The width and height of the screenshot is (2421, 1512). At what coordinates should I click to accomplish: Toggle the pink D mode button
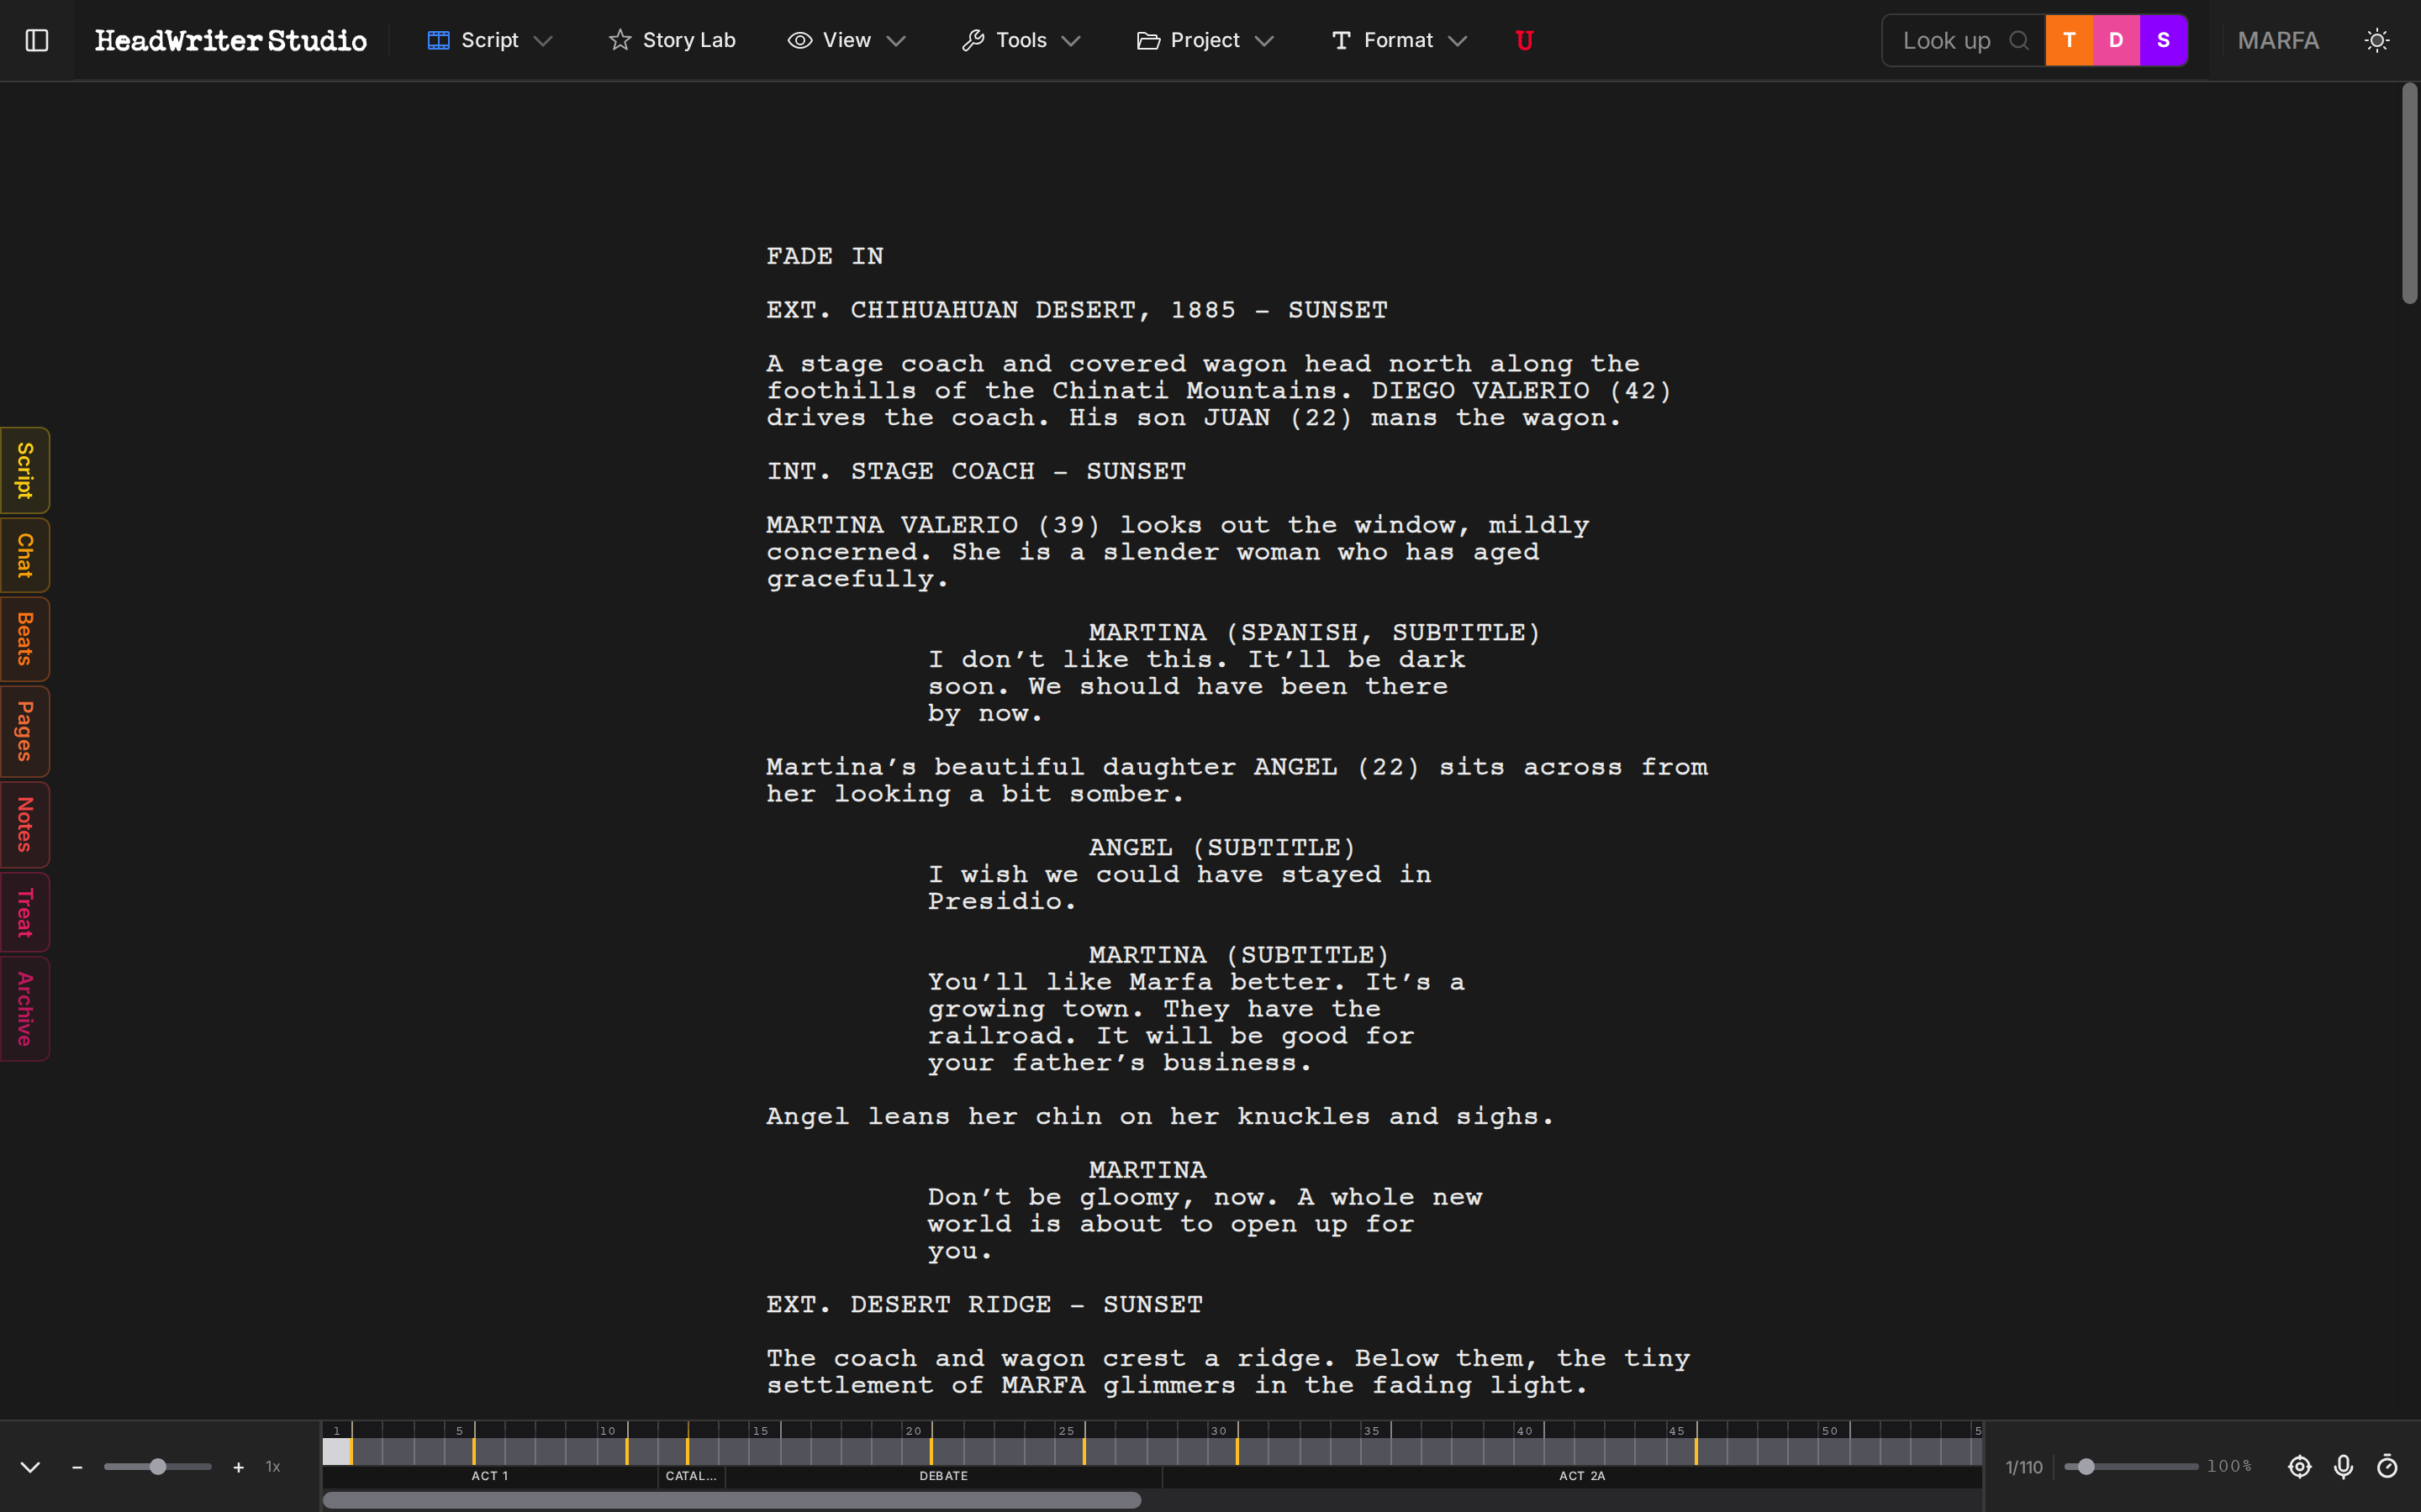(2115, 40)
